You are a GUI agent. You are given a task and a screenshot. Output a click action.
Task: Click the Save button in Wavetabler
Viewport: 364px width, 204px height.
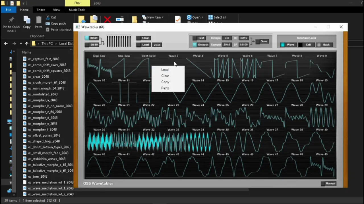tap(262, 41)
